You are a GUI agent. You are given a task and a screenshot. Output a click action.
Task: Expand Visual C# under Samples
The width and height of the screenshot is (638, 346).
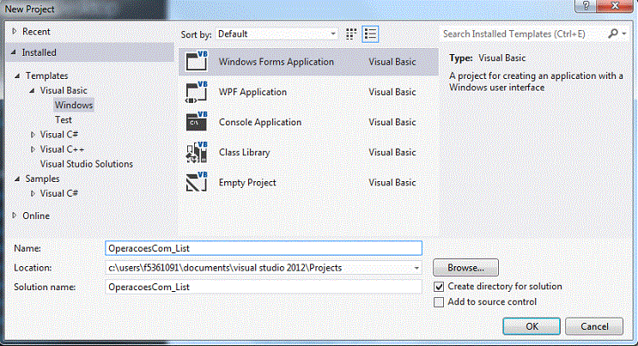point(33,193)
